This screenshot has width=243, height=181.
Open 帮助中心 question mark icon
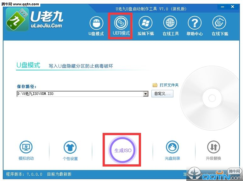click(195, 23)
